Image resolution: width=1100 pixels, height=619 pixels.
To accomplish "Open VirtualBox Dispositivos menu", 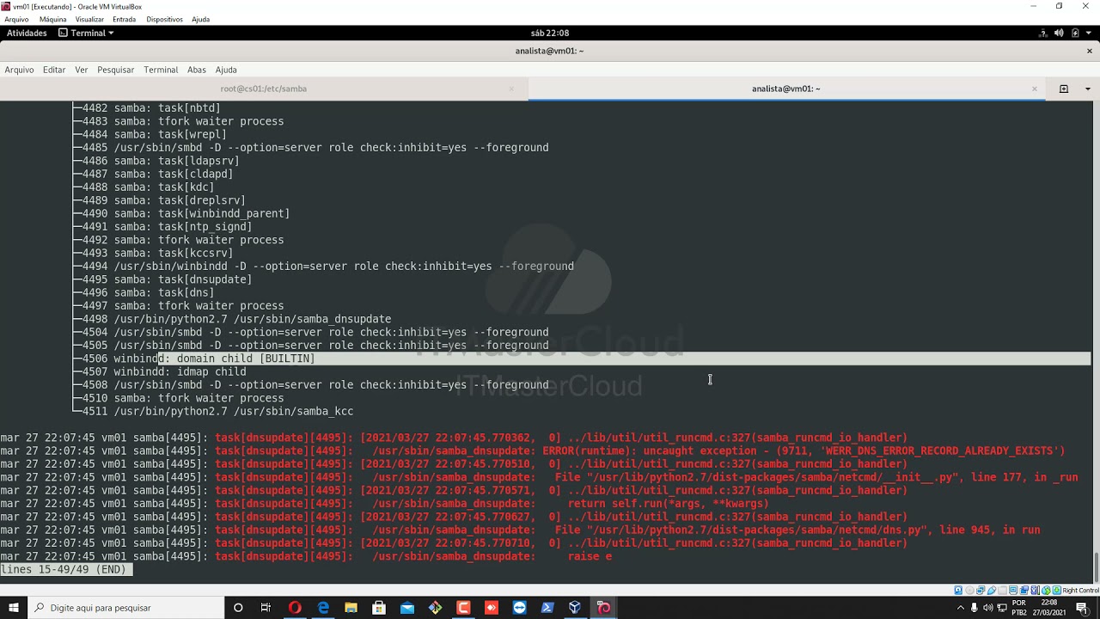I will [x=164, y=19].
